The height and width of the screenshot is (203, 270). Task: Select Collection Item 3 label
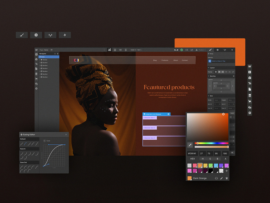[x=149, y=138]
